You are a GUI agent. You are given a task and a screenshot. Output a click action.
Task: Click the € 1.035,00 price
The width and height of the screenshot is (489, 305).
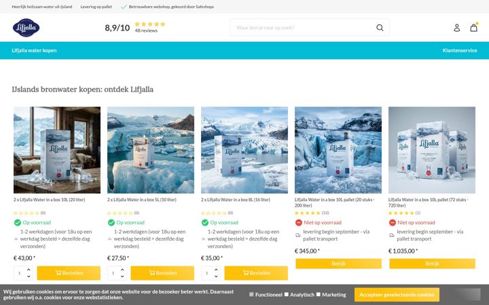coord(403,251)
